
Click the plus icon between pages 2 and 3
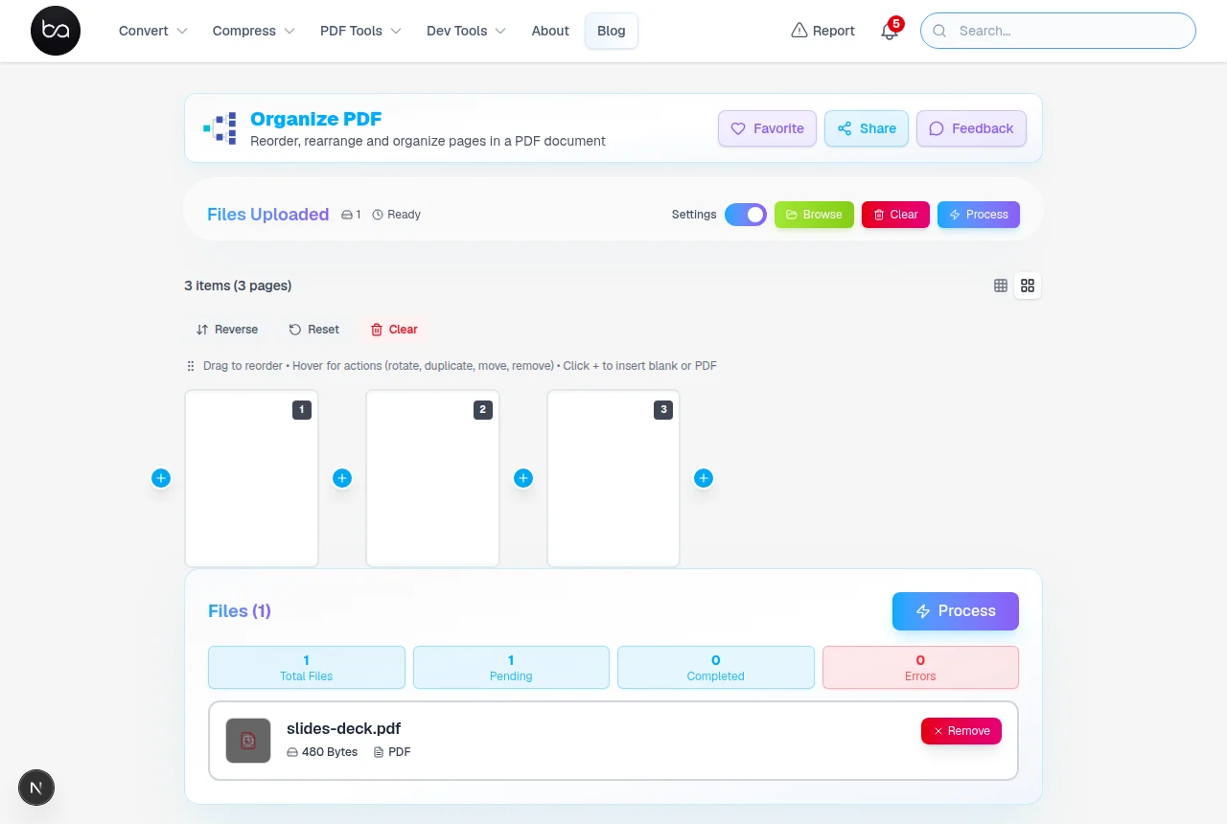[x=523, y=478]
